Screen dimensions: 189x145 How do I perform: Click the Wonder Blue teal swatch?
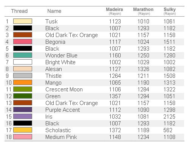click(23, 55)
